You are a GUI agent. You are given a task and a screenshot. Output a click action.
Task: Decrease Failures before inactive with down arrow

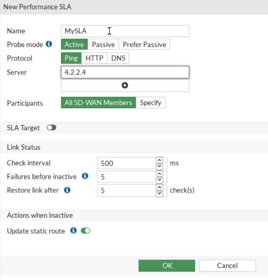[x=159, y=179]
